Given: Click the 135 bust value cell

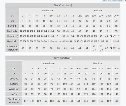Looking at the screenshot, I should 116,84.
